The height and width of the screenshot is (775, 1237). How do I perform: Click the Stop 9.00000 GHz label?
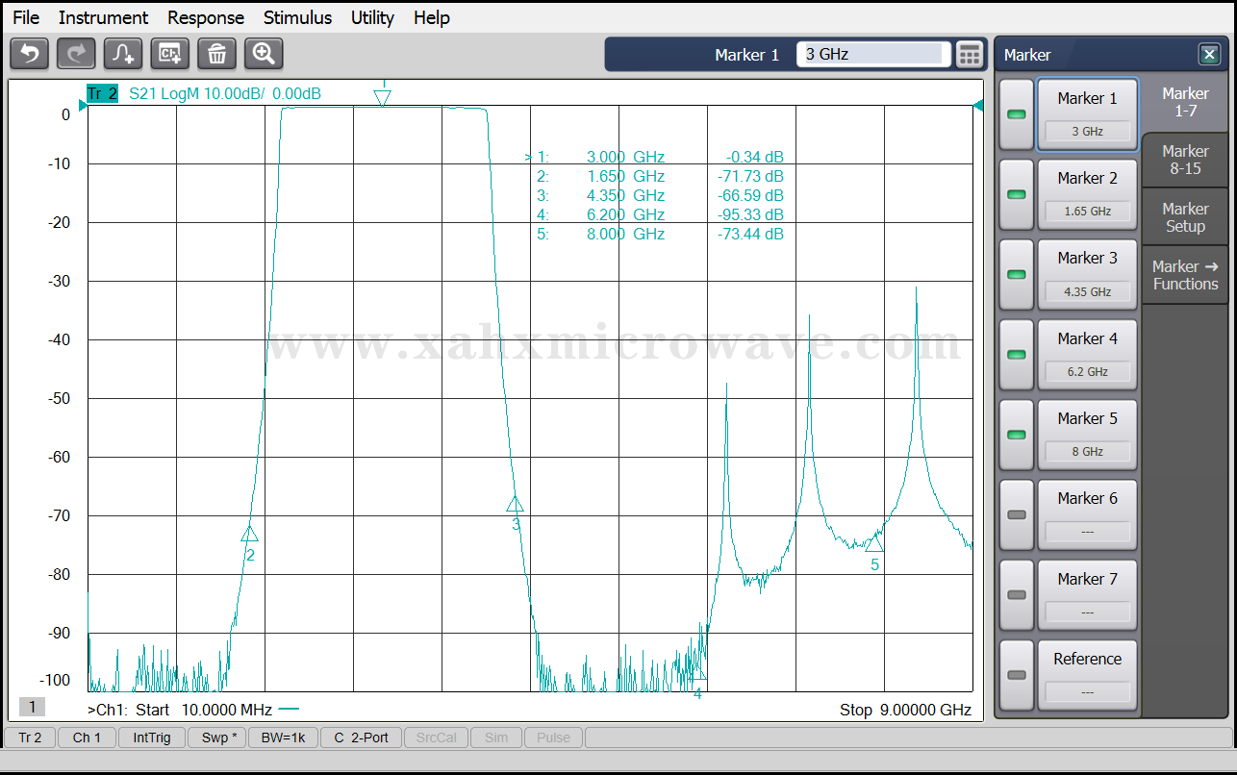tap(905, 710)
